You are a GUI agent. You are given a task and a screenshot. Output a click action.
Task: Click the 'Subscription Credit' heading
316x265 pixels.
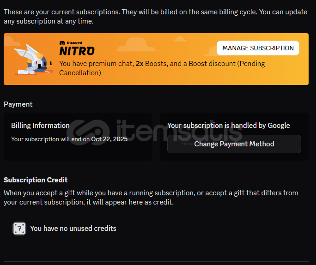tap(36, 180)
